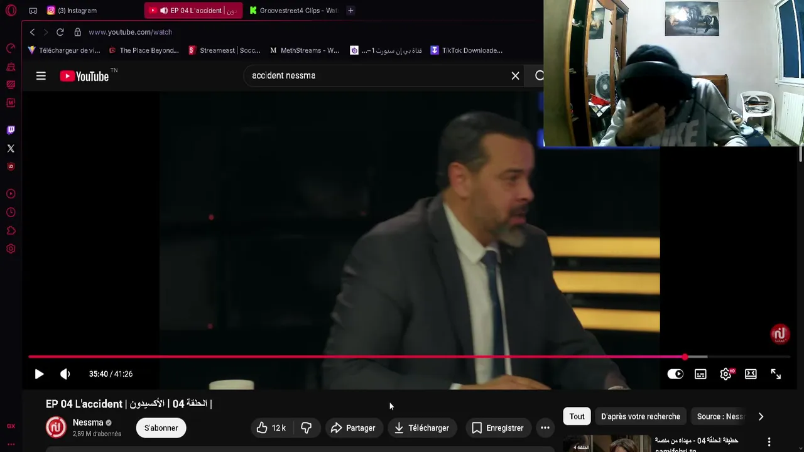Open more actions three-dot menu
The image size is (804, 452).
pos(545,428)
